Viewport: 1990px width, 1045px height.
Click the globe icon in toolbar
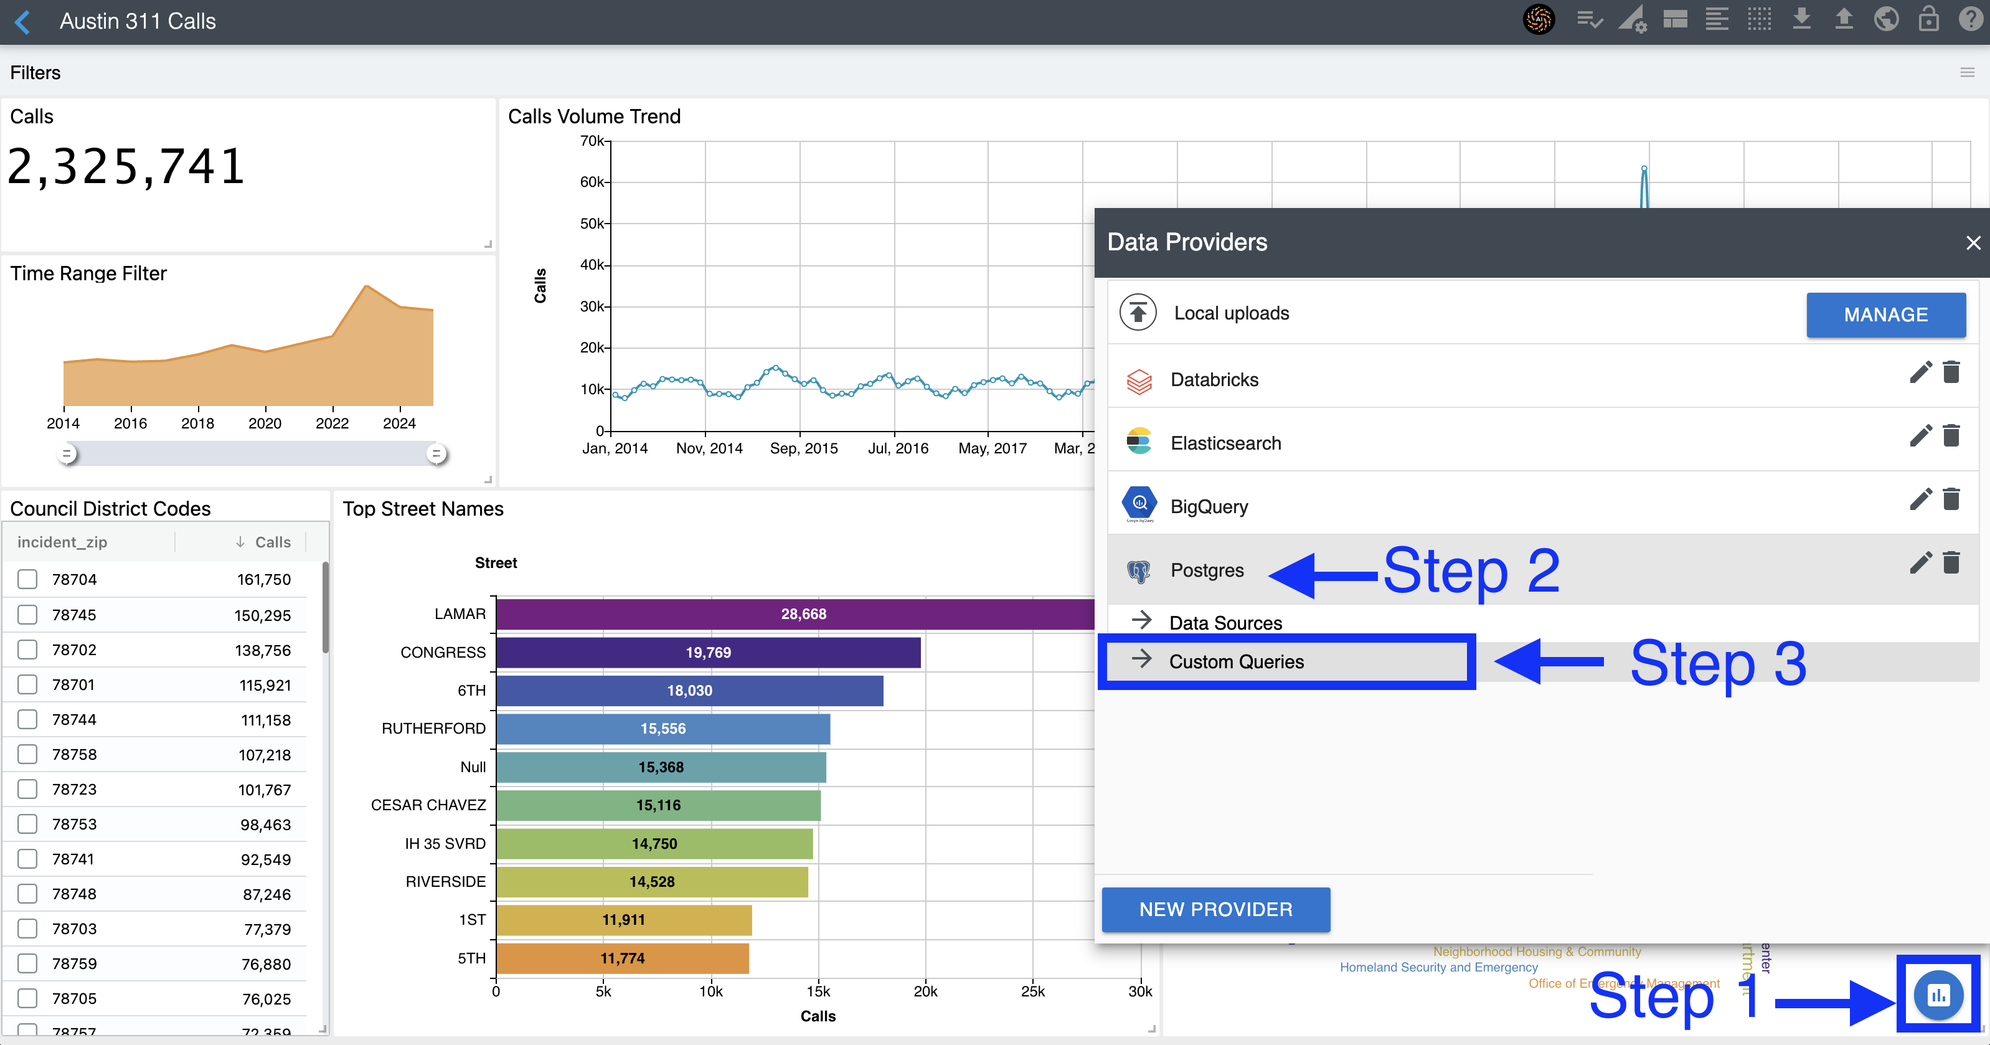click(x=1886, y=20)
